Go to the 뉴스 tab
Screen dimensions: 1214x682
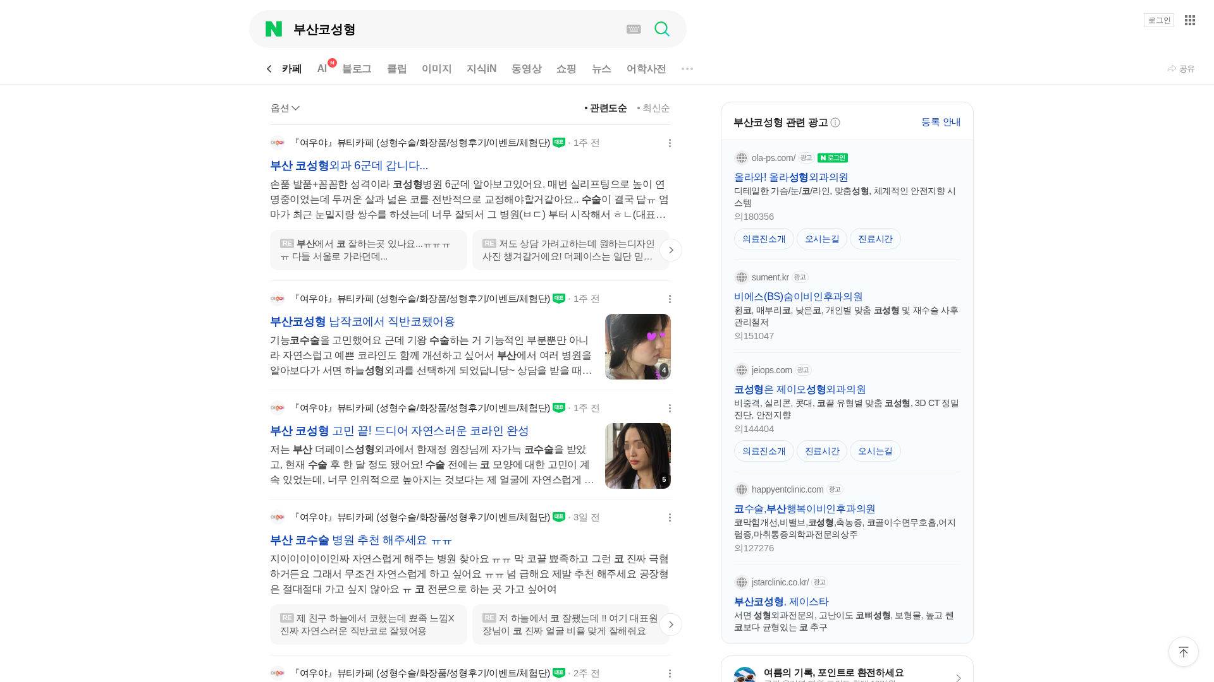[x=601, y=69]
